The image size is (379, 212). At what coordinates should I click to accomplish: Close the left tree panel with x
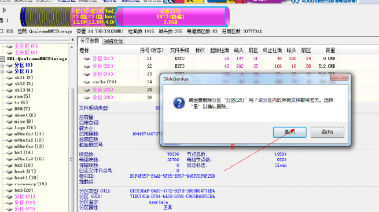click(x=72, y=39)
